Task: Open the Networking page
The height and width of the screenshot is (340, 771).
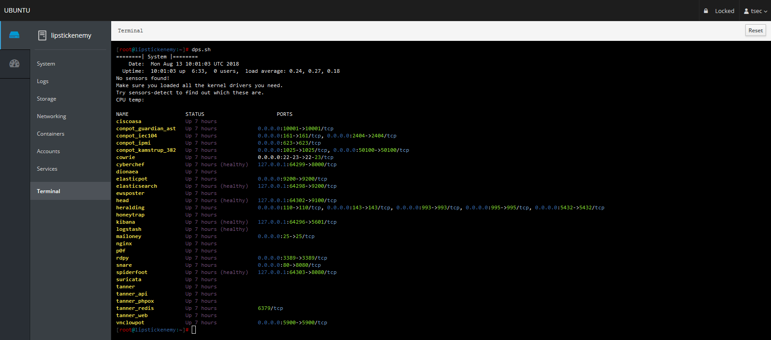Action: [51, 116]
